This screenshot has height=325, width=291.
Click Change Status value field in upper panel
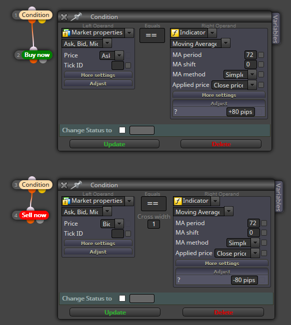pyautogui.click(x=142, y=130)
